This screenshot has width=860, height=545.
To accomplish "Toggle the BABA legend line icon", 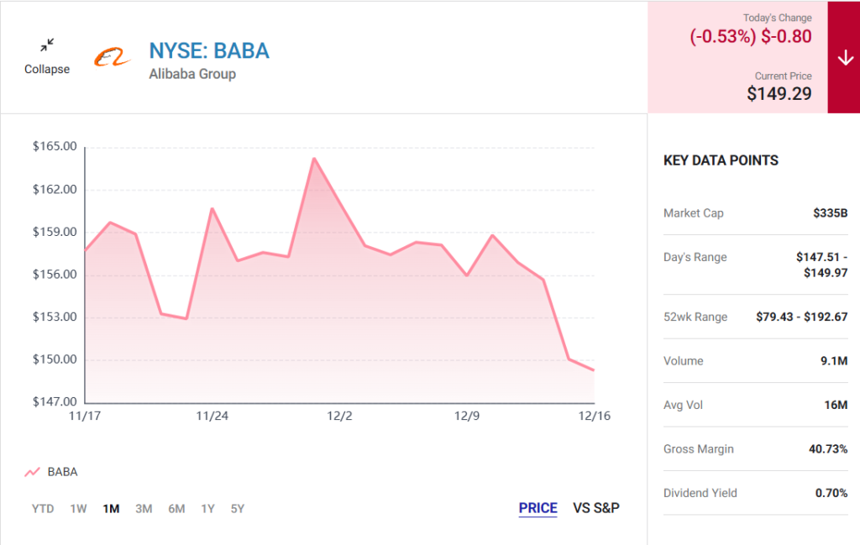I will 33,472.
